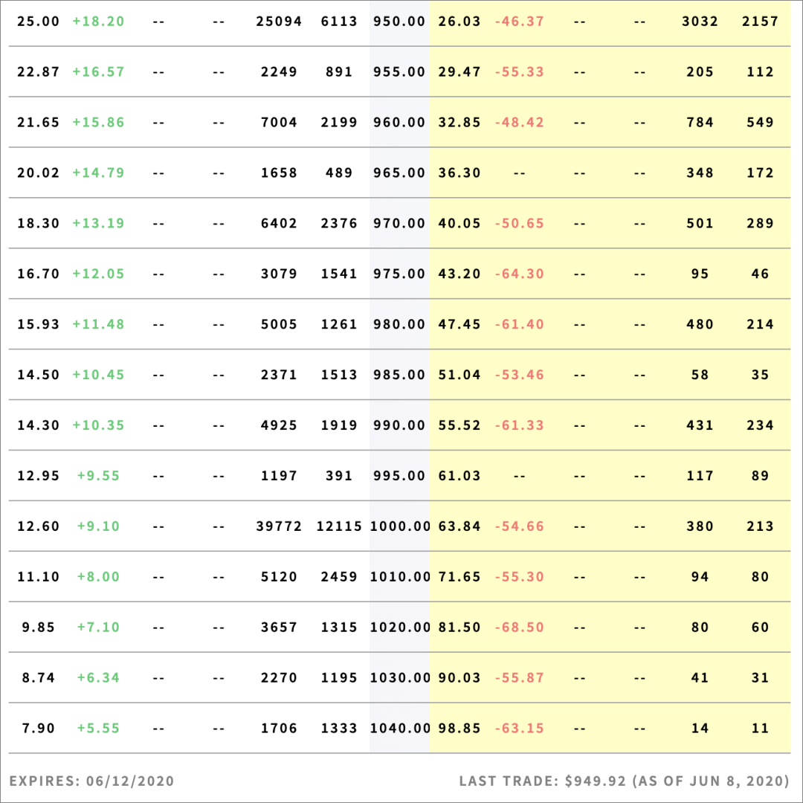Select call volume 39772
The height and width of the screenshot is (803, 803).
point(279,526)
